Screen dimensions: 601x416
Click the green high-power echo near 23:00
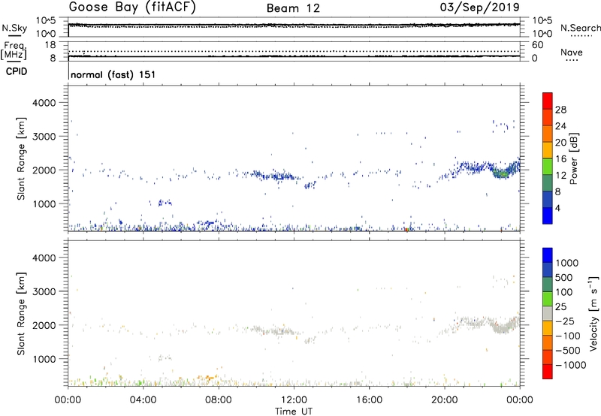(x=501, y=173)
